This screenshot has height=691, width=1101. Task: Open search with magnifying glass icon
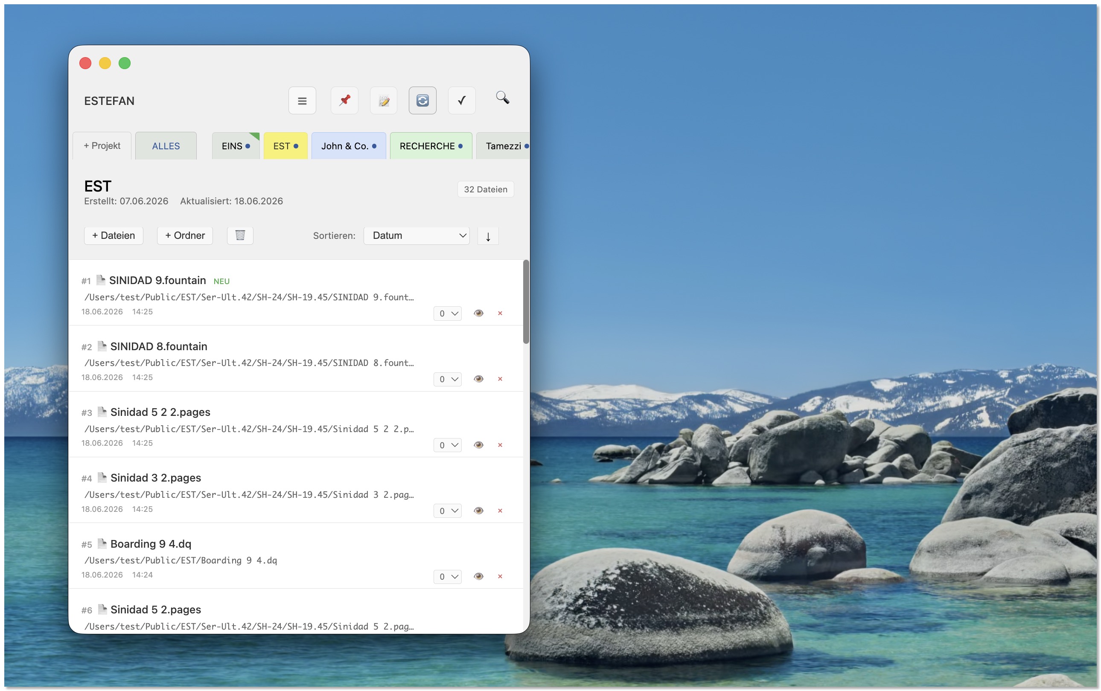503,98
